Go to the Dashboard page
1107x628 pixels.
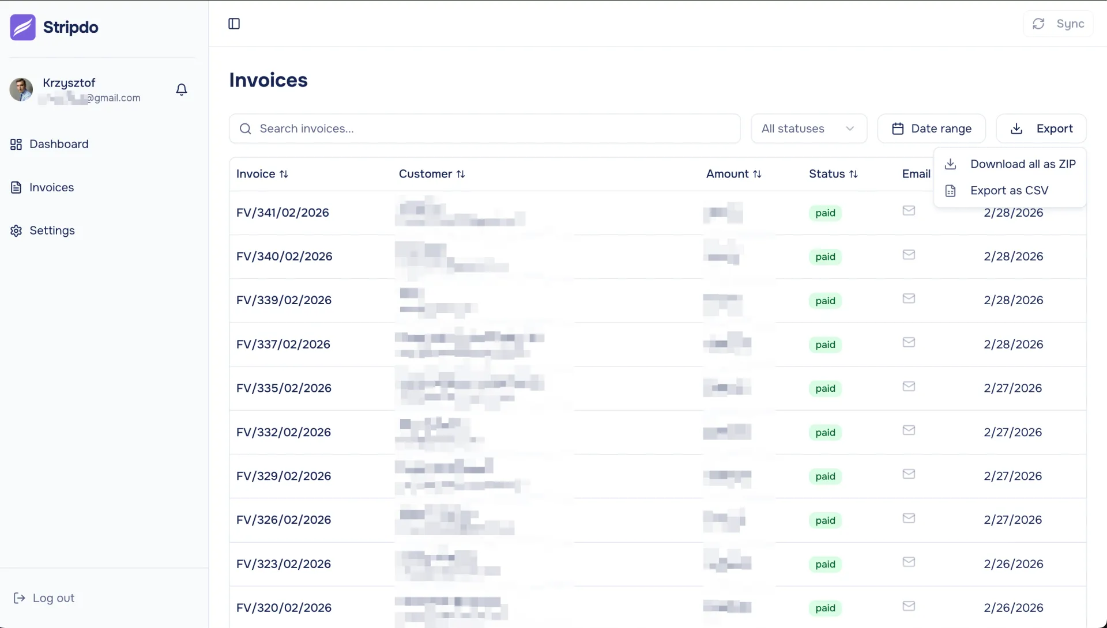pos(58,144)
